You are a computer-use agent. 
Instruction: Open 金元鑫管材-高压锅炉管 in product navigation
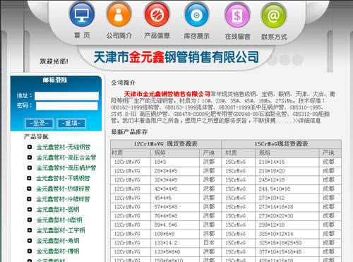point(66,168)
